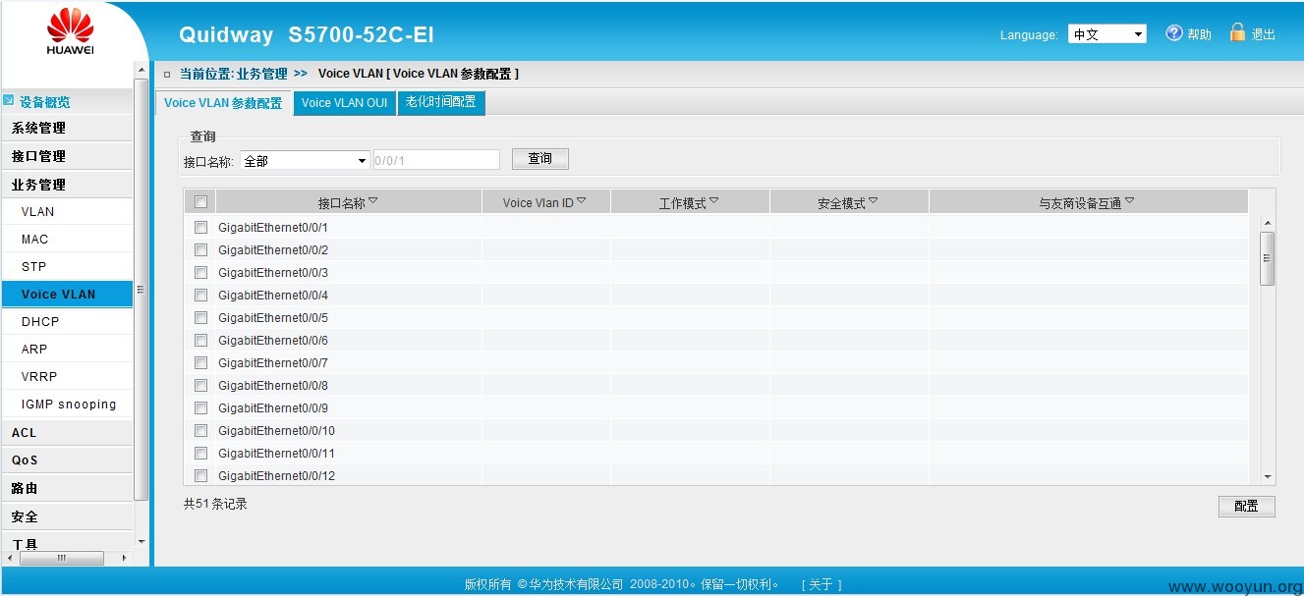Screen dimensions: 1304x596
Task: Click the table scrollbar down arrow
Action: click(1267, 476)
